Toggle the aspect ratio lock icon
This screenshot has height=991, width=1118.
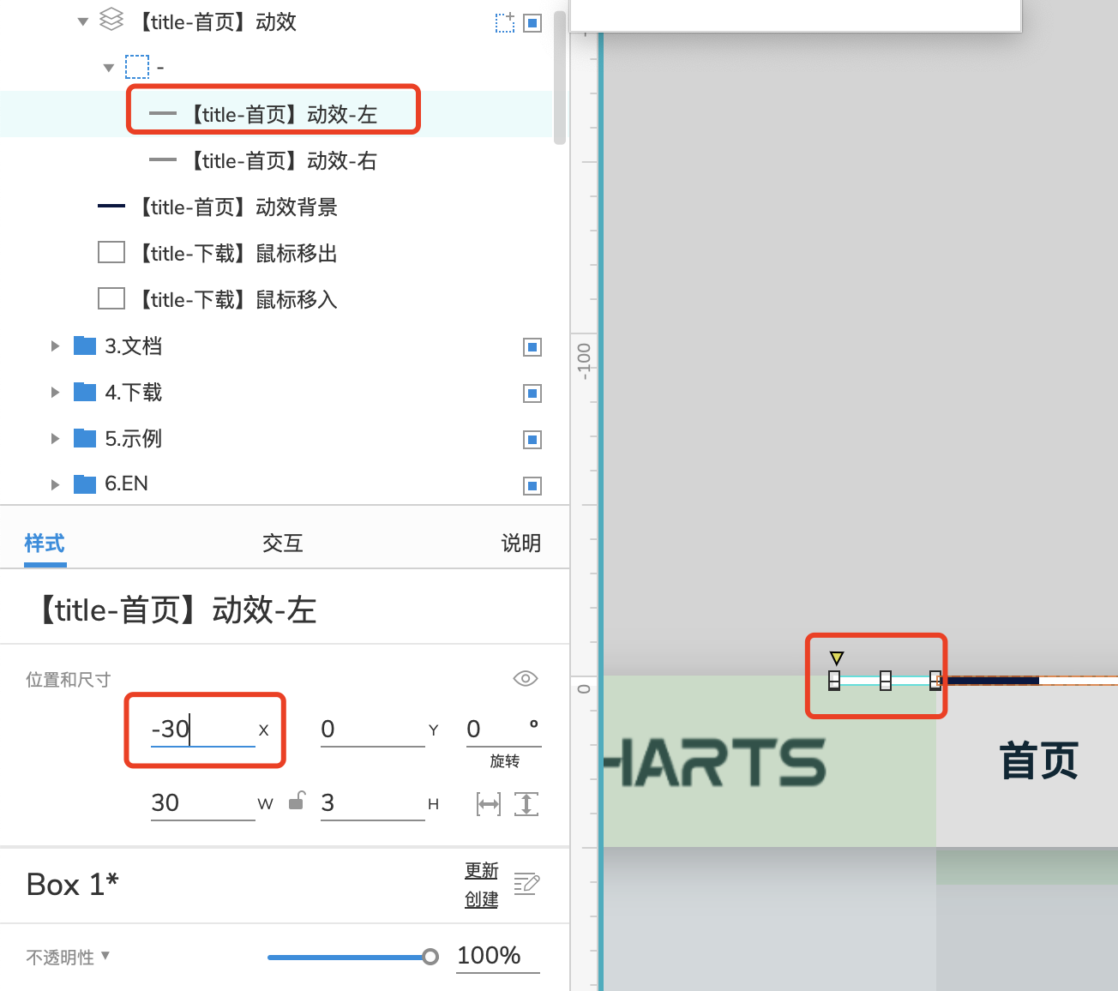click(x=297, y=801)
